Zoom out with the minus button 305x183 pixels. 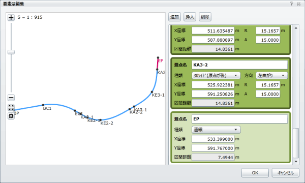(11, 98)
